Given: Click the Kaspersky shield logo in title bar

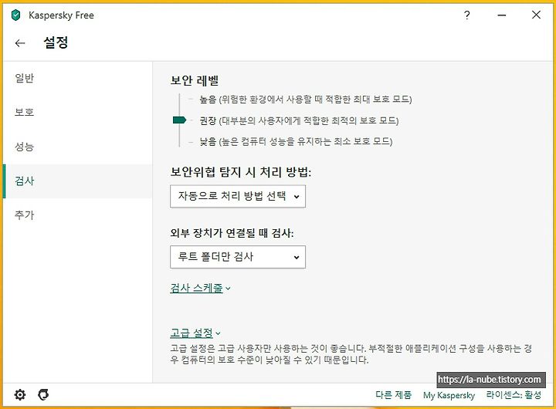Looking at the screenshot, I should (x=16, y=15).
